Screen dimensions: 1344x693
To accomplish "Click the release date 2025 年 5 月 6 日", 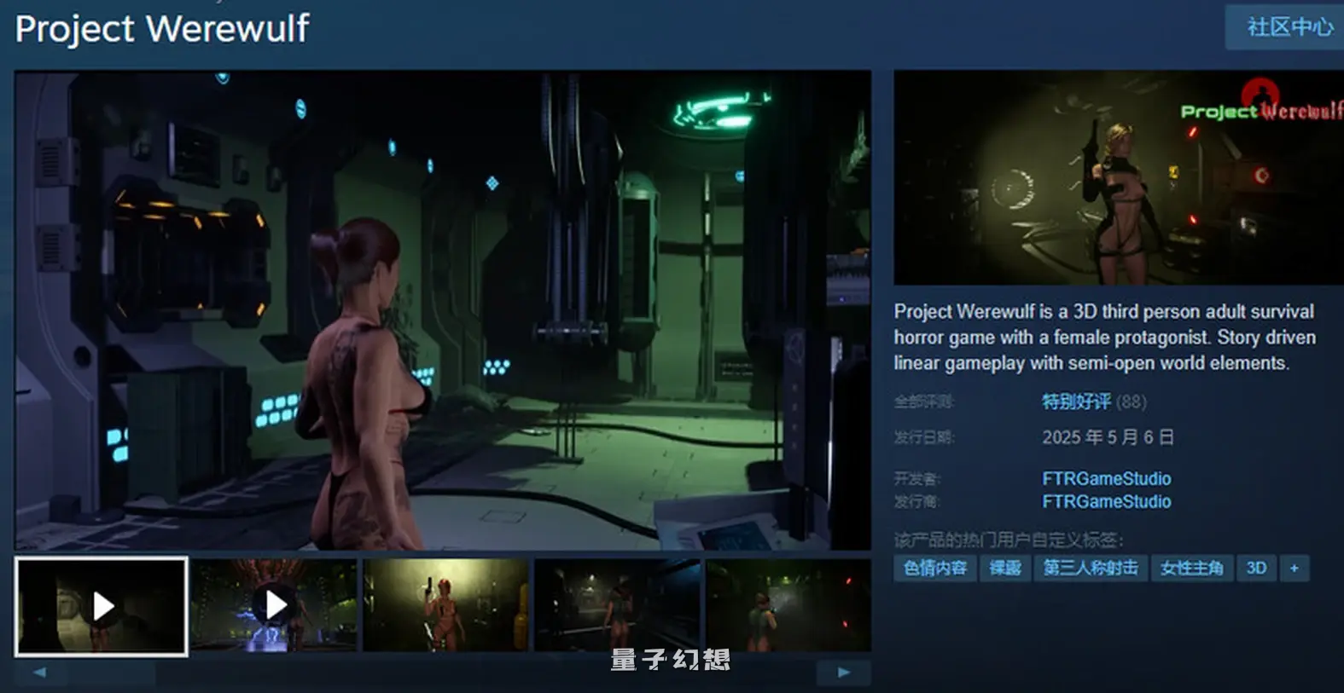I will [x=1108, y=437].
